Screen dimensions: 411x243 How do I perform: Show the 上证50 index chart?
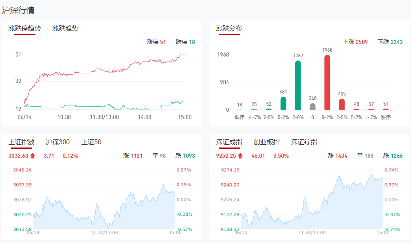click(91, 142)
